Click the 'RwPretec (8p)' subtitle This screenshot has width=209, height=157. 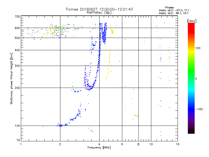(x=99, y=13)
